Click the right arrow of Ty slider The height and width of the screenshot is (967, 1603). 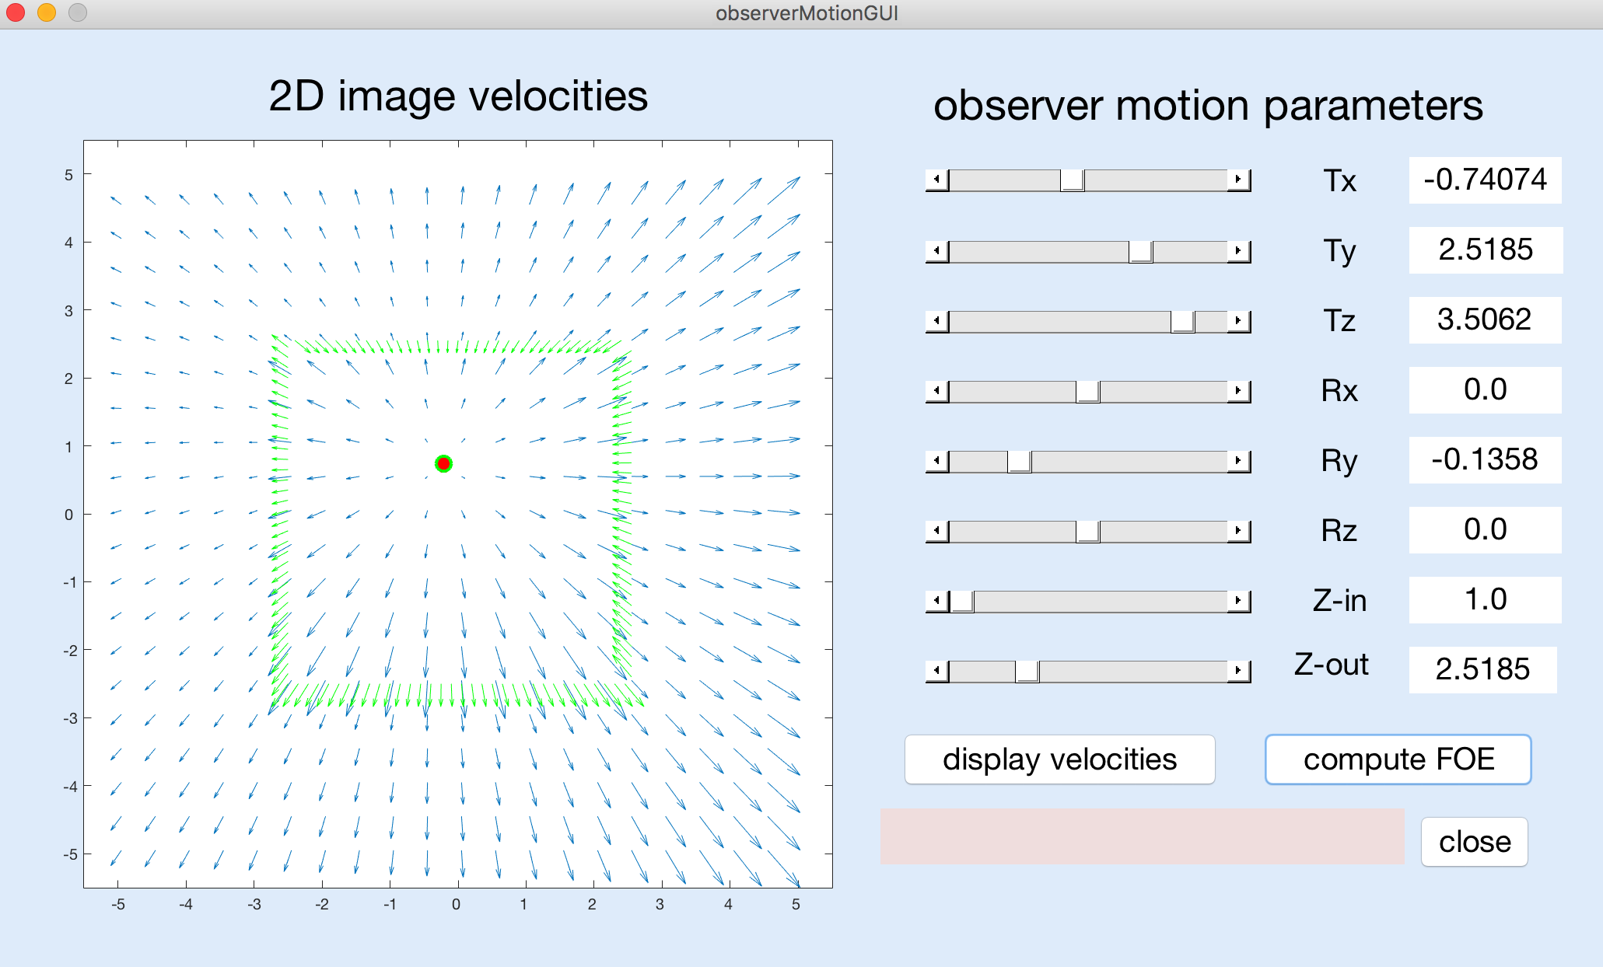coord(1238,250)
